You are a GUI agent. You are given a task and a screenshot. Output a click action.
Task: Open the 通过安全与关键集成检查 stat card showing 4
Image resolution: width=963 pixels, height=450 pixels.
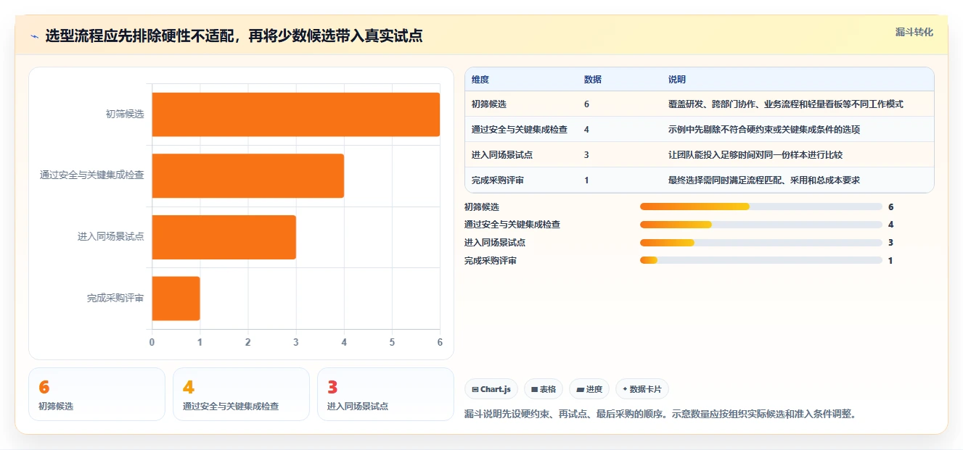click(241, 394)
